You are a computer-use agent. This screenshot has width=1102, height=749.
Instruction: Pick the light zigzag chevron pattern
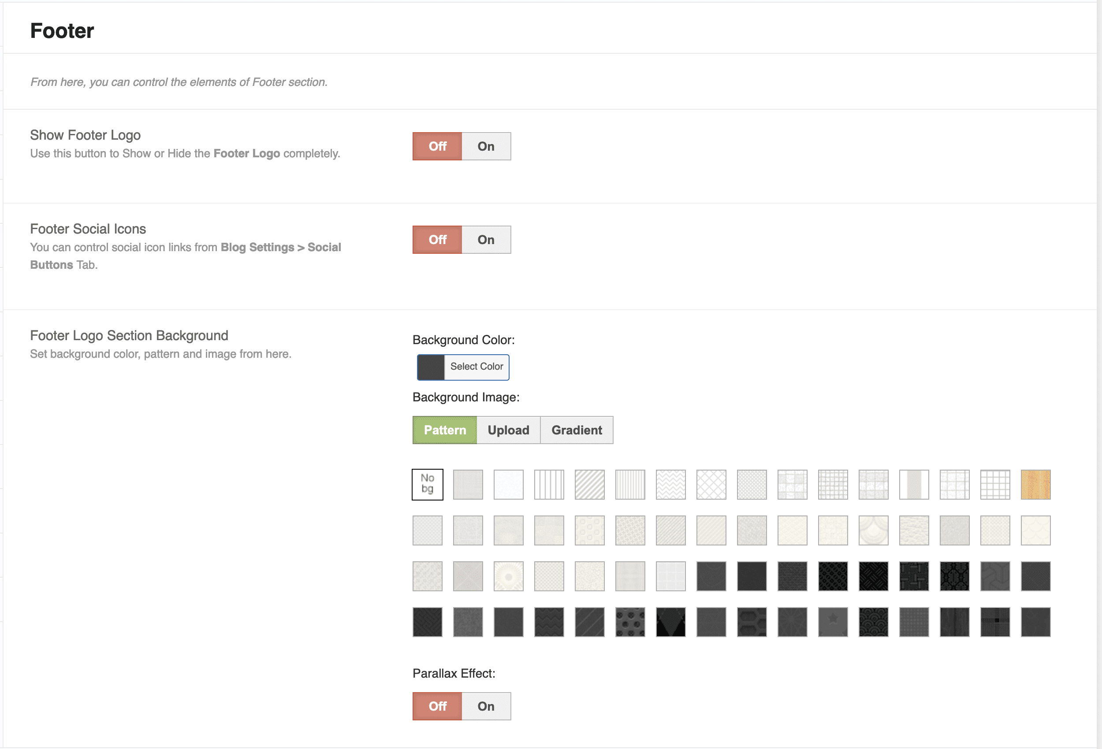[x=670, y=484]
